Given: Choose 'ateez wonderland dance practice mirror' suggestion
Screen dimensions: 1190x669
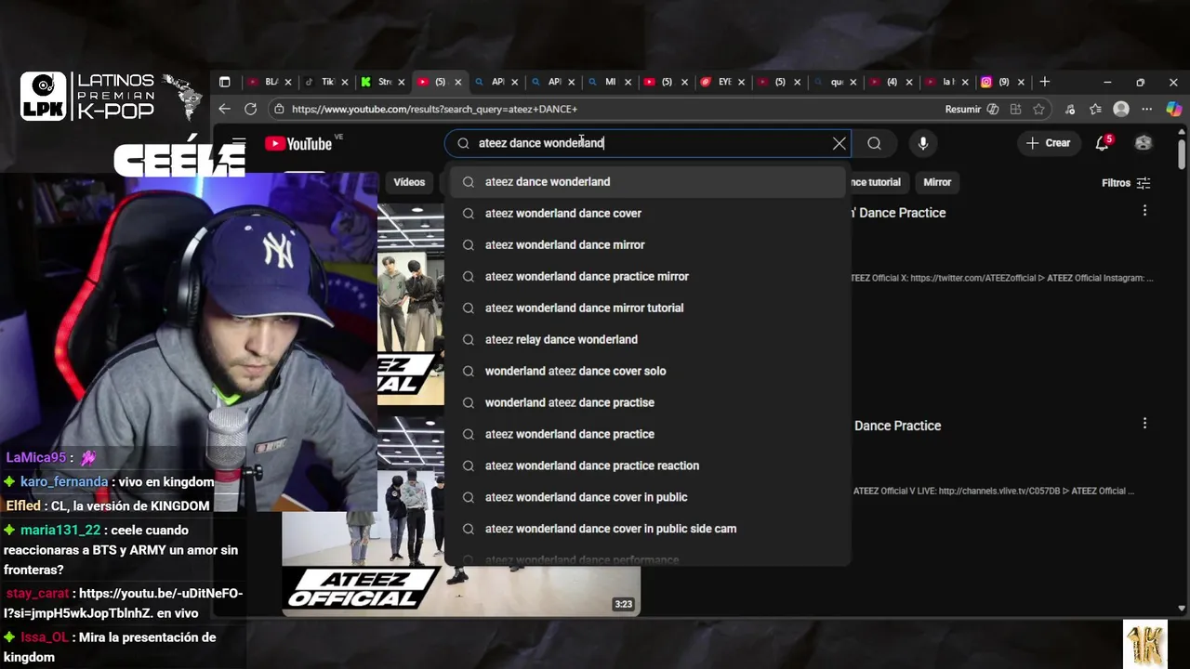Looking at the screenshot, I should (647, 277).
